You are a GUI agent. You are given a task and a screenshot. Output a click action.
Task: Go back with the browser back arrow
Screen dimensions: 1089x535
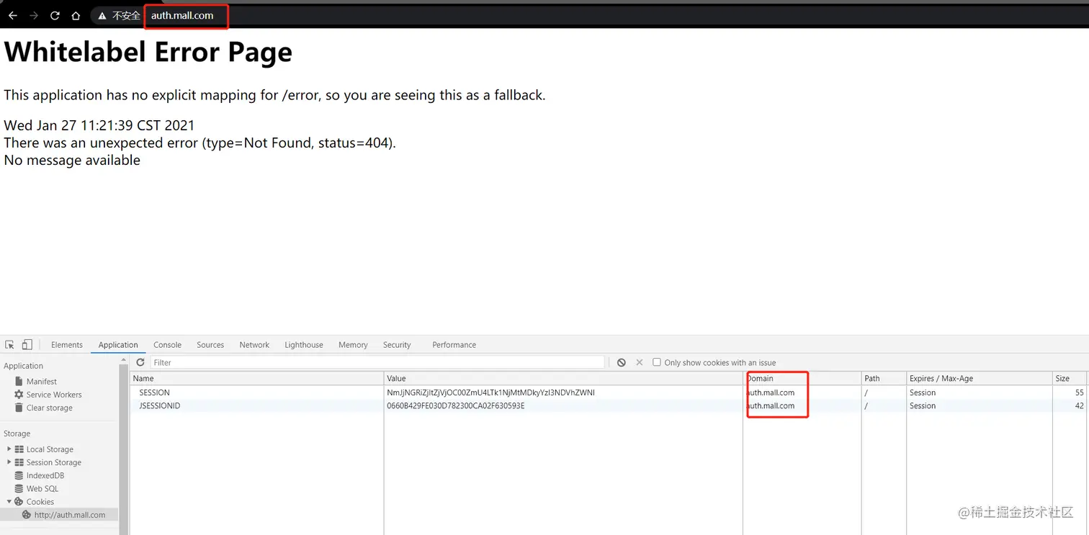[13, 15]
